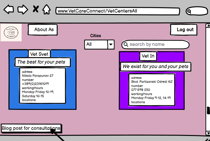The height and width of the screenshot is (141, 210).
Task: Select the Cities 'All' combo box
Action: click(x=96, y=44)
